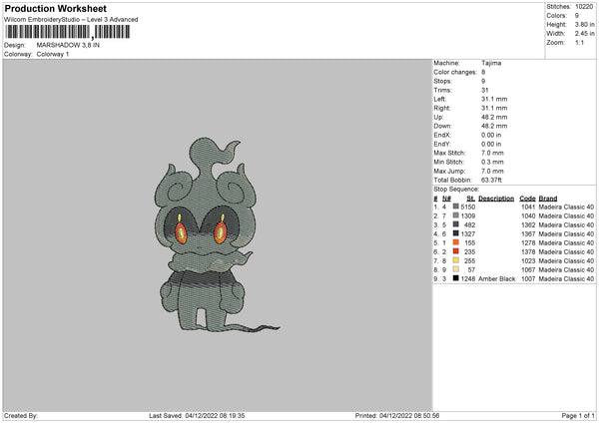
Task: Click the Colorway 1 value
Action: click(x=53, y=54)
